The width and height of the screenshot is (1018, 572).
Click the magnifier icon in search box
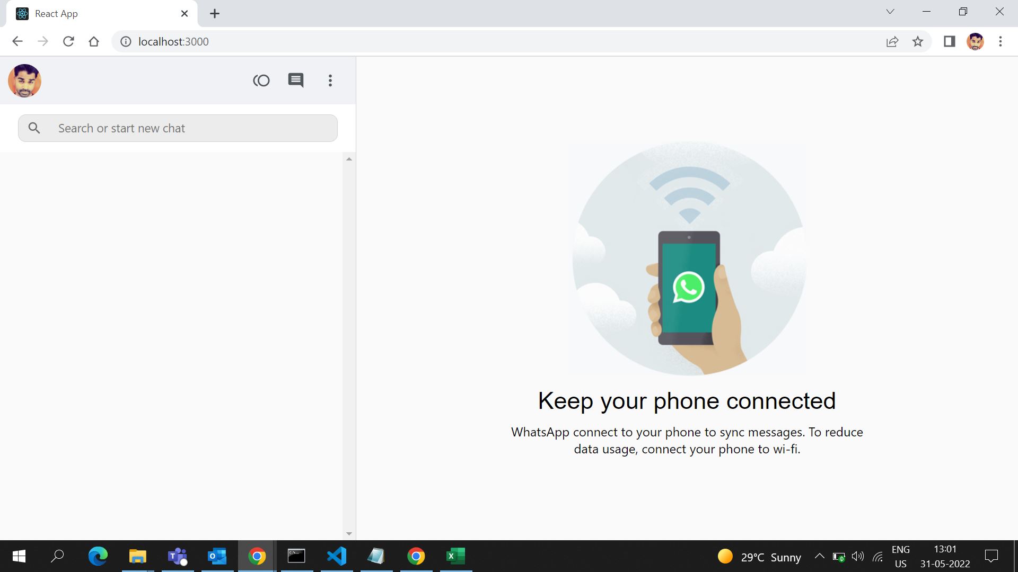tap(34, 128)
